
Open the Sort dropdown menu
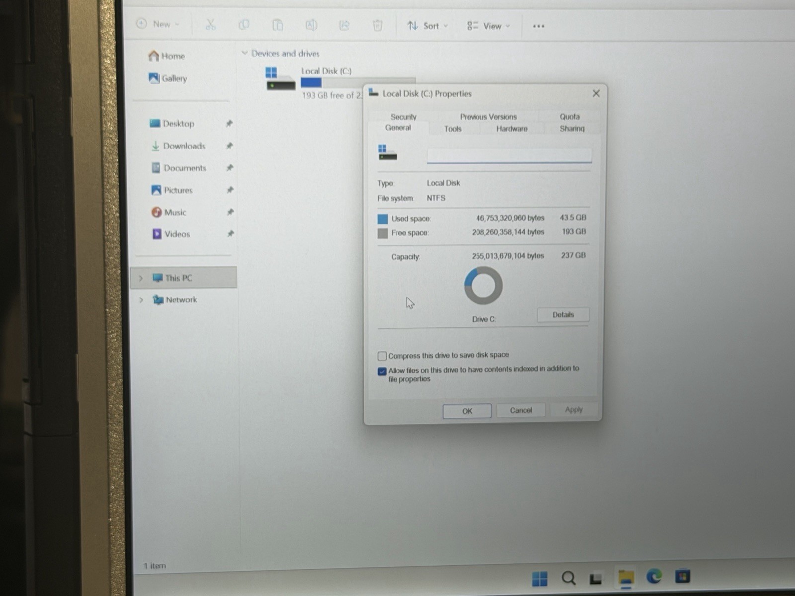click(427, 26)
